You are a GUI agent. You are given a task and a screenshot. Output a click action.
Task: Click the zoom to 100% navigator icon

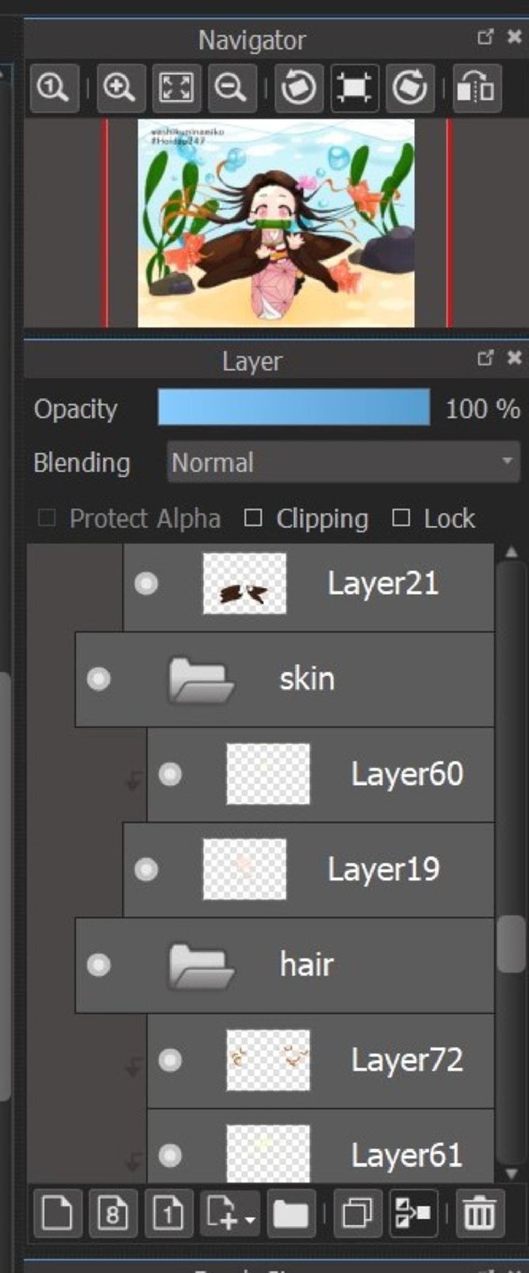pyautogui.click(x=54, y=88)
